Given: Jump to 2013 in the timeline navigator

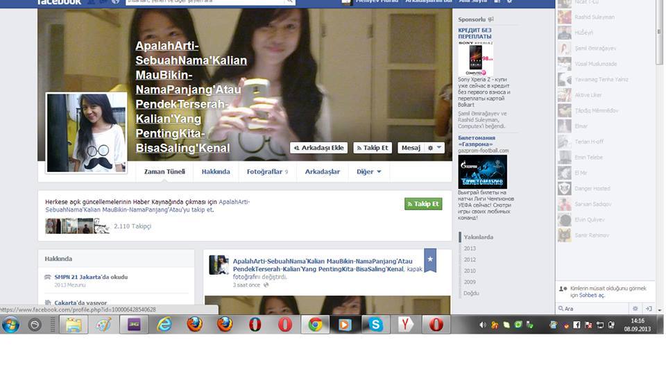Looking at the screenshot, I should (x=470, y=248).
